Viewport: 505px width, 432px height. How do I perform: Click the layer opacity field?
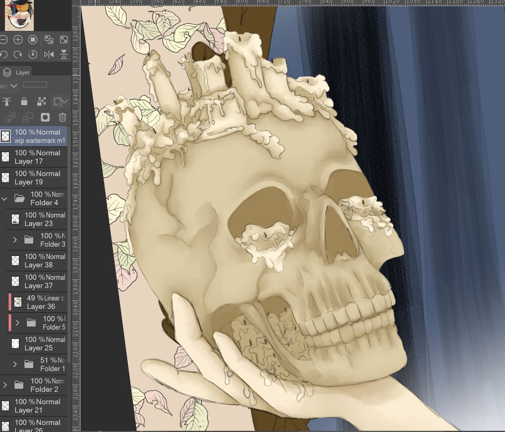(35, 84)
